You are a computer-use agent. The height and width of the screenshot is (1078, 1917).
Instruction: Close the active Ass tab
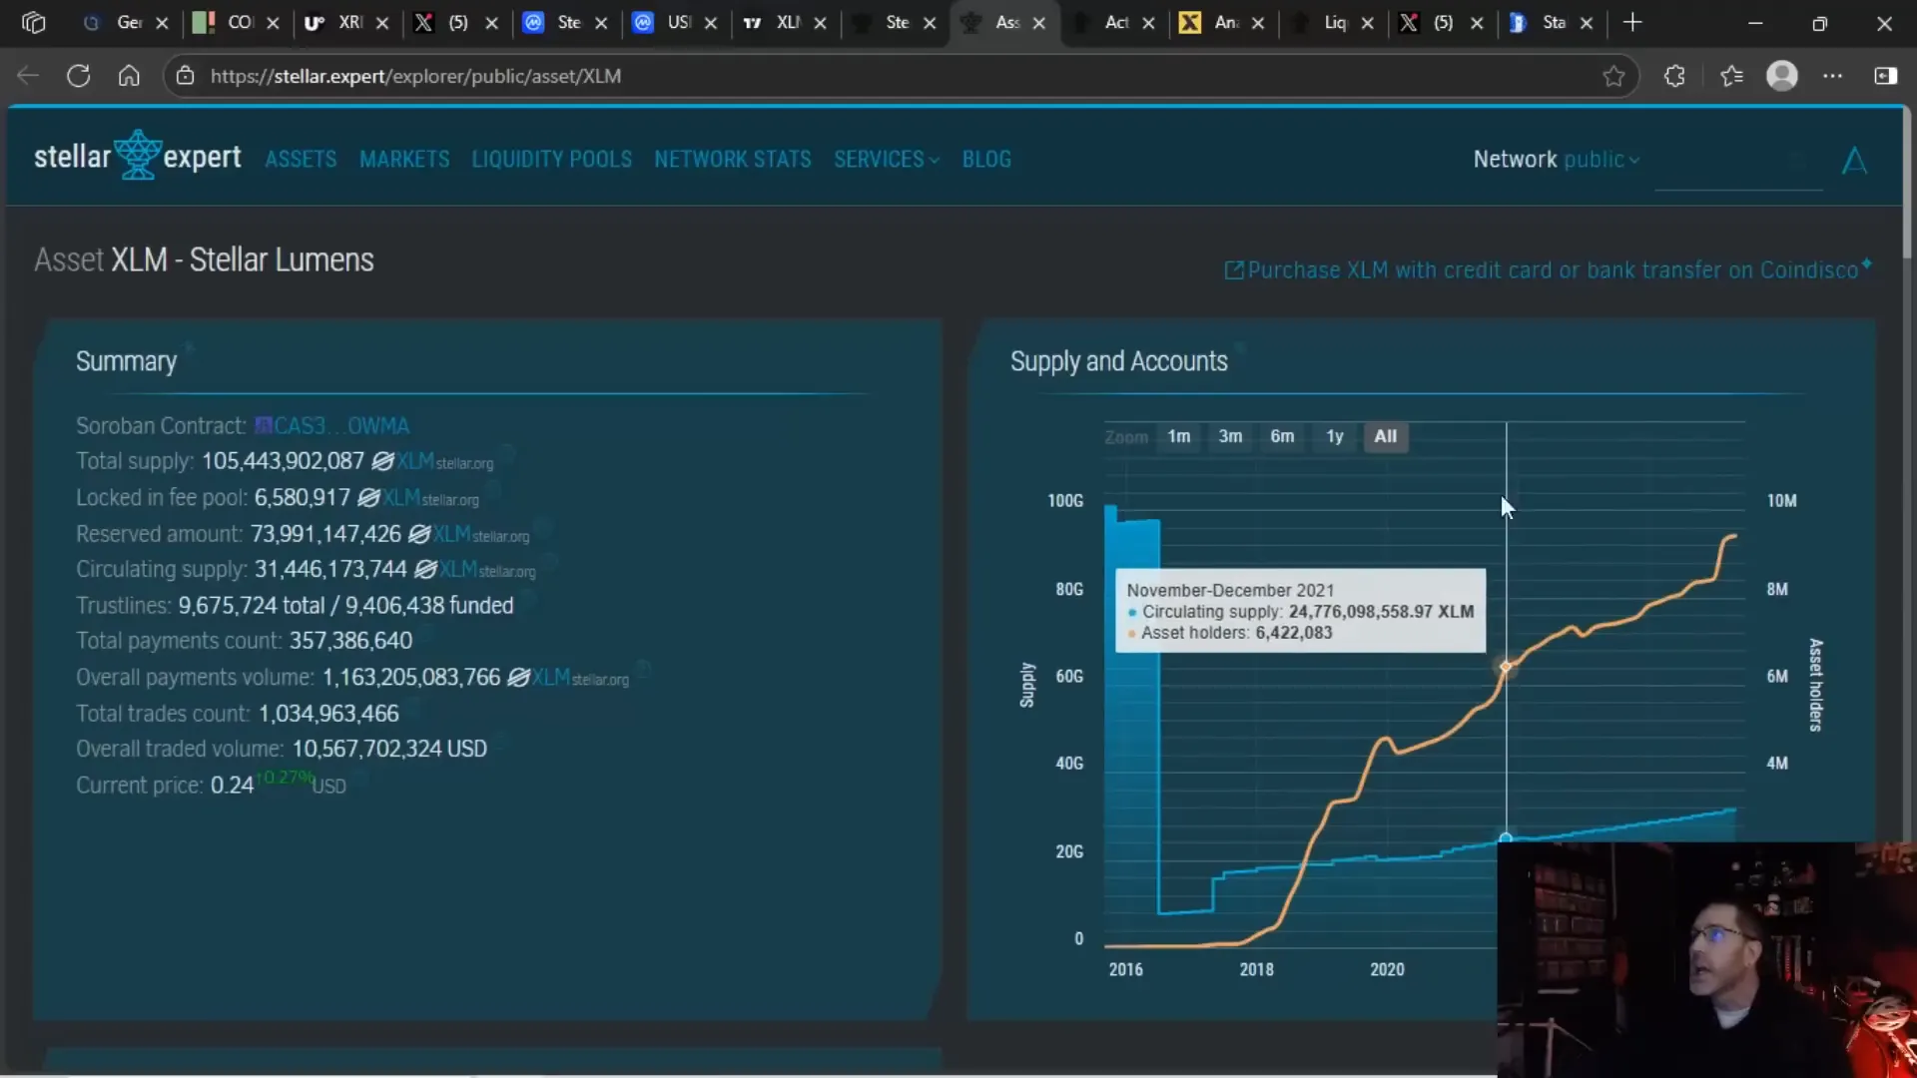tap(1038, 23)
